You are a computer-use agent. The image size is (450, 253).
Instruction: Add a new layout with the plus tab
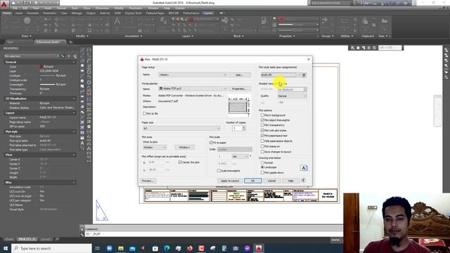click(x=57, y=239)
